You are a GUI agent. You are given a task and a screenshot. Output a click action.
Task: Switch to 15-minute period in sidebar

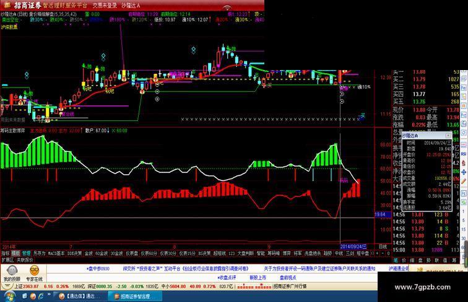464,229
